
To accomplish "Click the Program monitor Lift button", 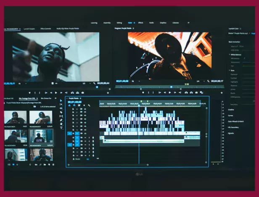I will [186, 92].
